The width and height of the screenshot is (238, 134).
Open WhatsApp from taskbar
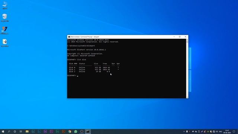click(75, 131)
